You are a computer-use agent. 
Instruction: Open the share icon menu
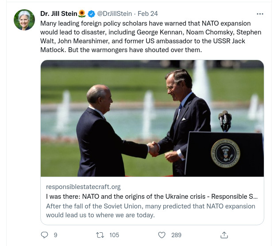(x=224, y=235)
